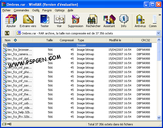This screenshot has height=128, width=163.
Task: Select the parent folder '..' row
Action: (77, 45)
